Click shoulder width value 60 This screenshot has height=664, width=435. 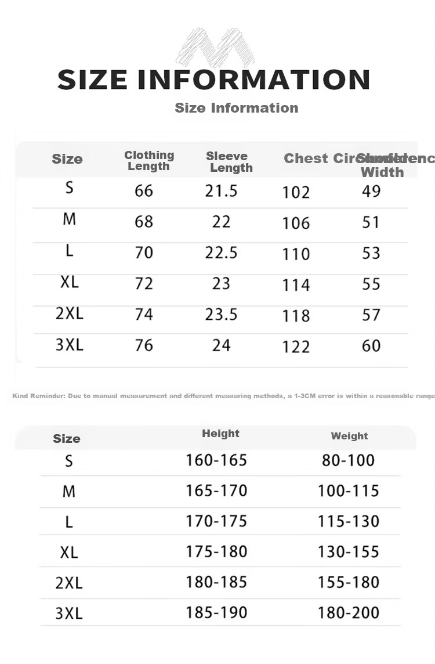pos(371,345)
